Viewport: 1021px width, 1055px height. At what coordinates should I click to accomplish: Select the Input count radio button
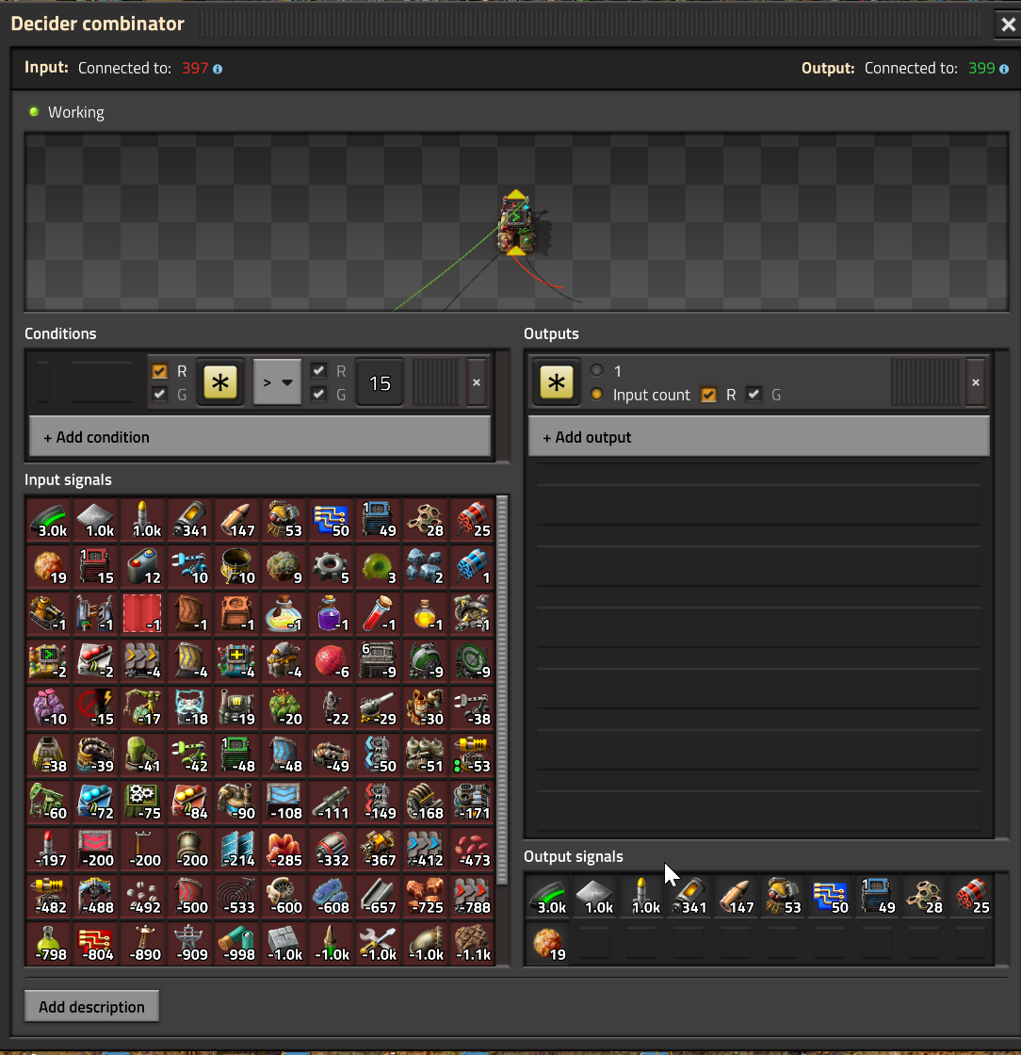(596, 395)
